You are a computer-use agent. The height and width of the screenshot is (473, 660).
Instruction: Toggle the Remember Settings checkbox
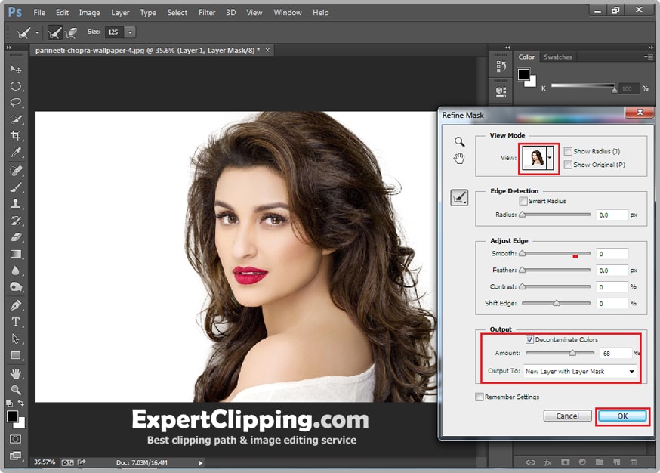480,396
